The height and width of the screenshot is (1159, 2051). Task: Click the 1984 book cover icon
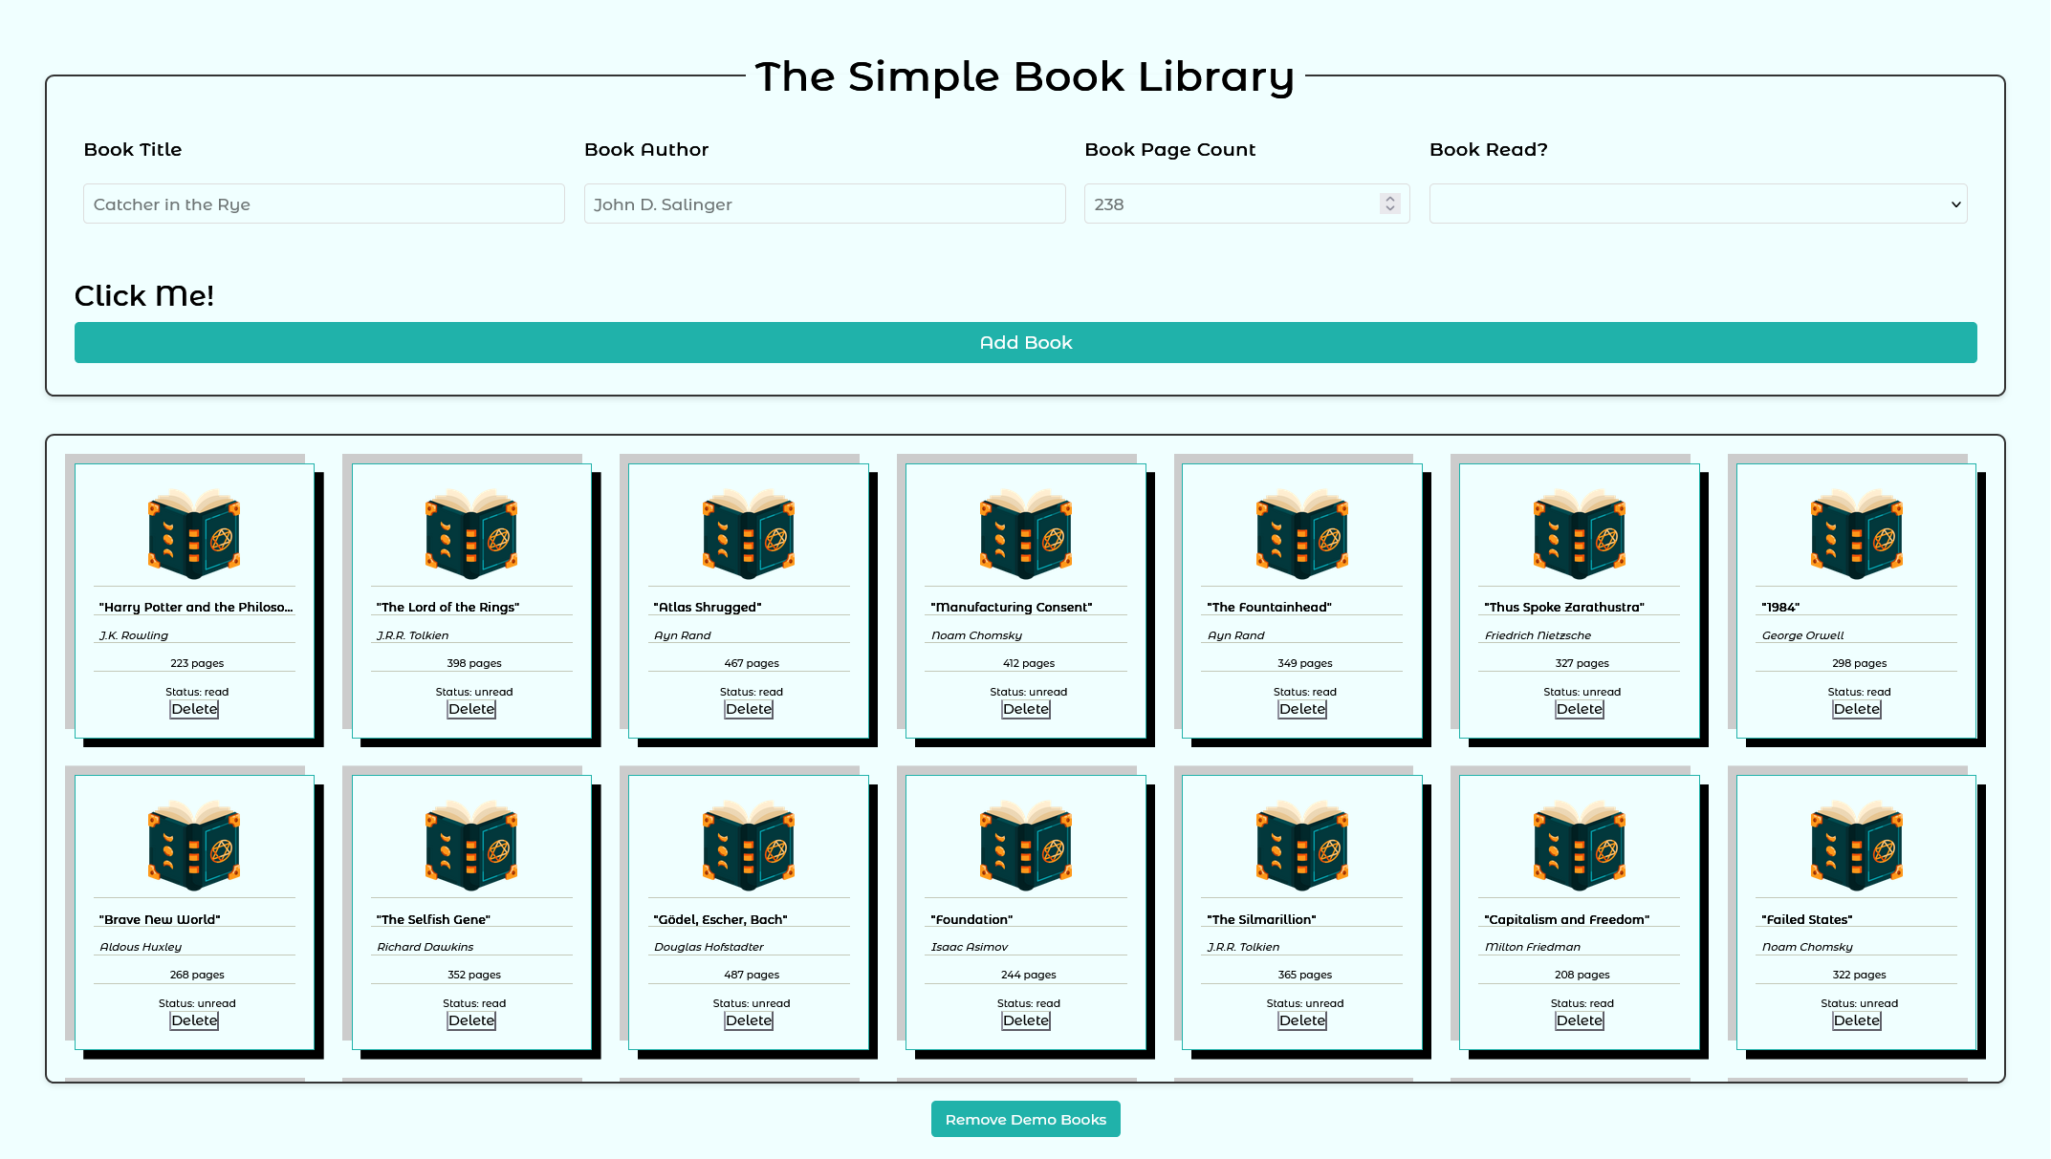(1856, 535)
